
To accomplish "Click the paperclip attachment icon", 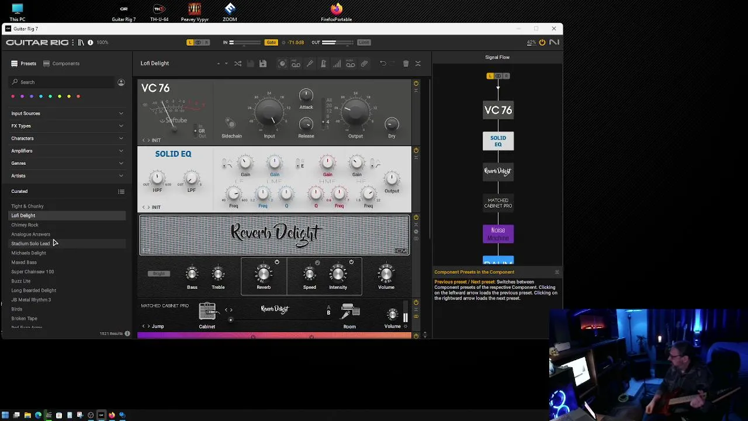I will coord(364,64).
